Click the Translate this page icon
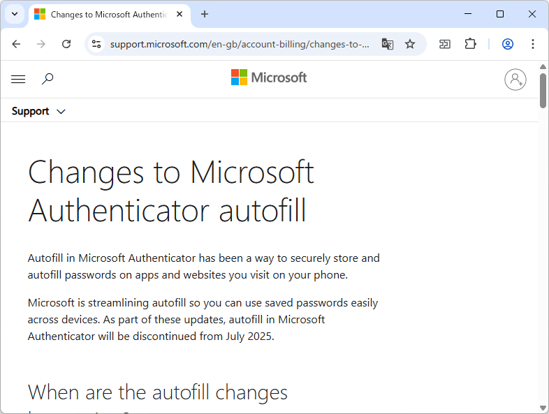 (388, 44)
